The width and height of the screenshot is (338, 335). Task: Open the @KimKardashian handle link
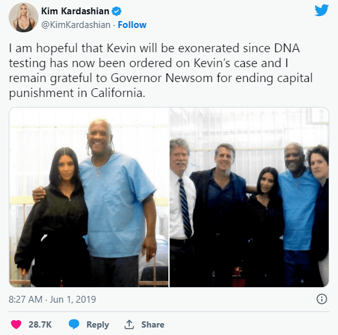[x=76, y=25]
